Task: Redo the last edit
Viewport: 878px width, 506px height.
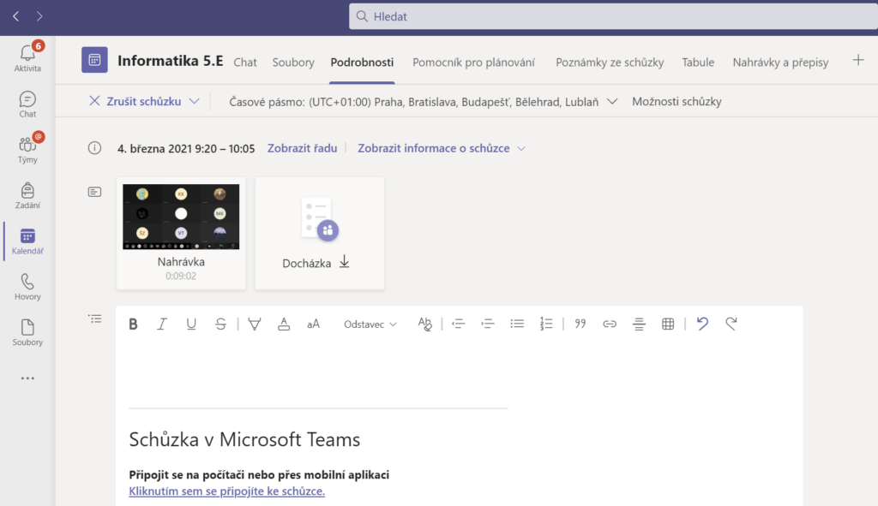Action: click(731, 324)
